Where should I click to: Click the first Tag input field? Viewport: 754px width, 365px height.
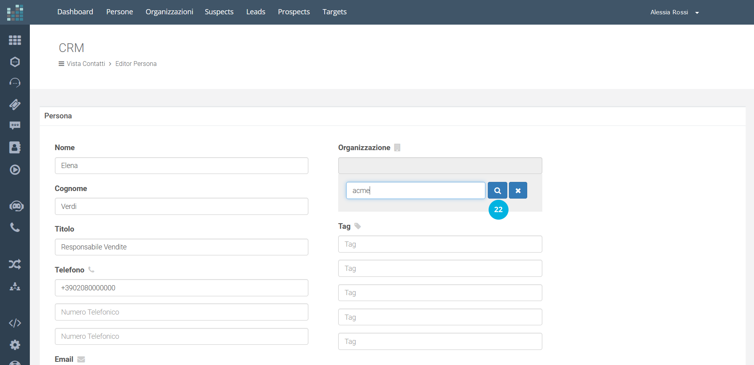tap(440, 244)
